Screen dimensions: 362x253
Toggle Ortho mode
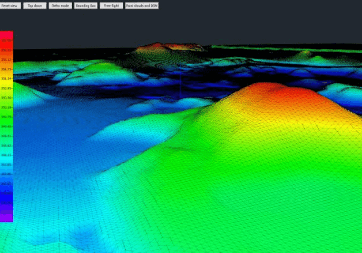click(60, 6)
